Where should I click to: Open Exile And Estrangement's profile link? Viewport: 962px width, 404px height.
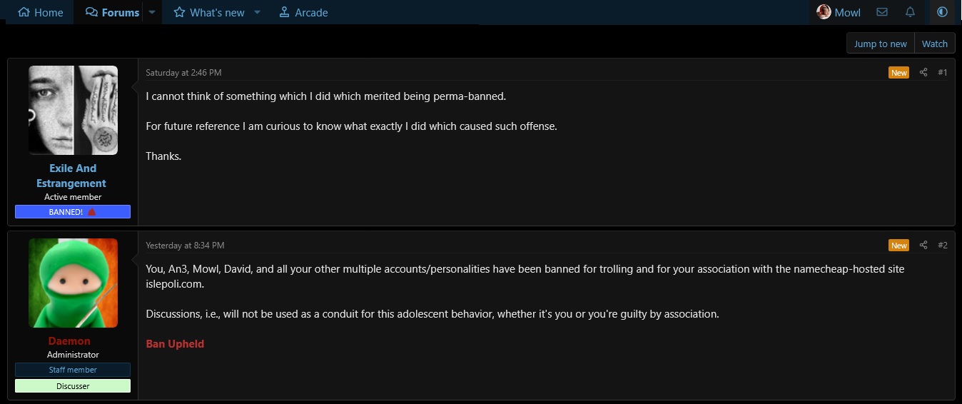coord(72,176)
